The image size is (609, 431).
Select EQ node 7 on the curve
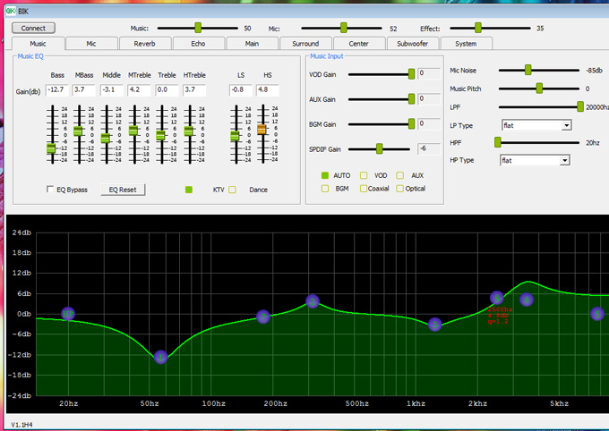263,317
